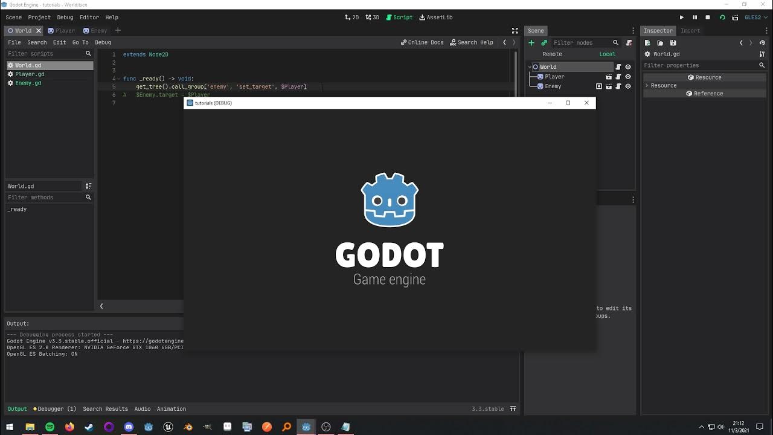Toggle visibility of World node
Image resolution: width=773 pixels, height=435 pixels.
(628, 67)
